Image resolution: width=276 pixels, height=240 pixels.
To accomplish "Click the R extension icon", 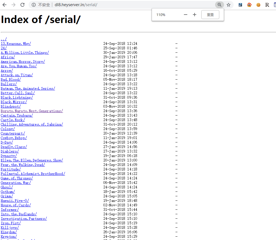I will coord(267,5).
